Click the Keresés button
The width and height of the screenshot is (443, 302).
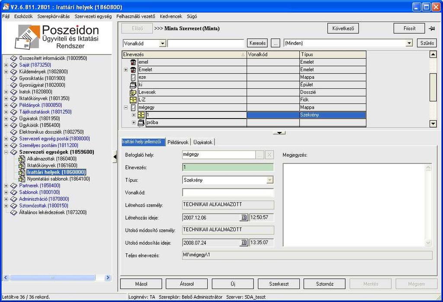[x=257, y=43]
